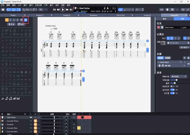Jump to the start of the score
Screen dimensions: 190x135
(x=54, y=9)
